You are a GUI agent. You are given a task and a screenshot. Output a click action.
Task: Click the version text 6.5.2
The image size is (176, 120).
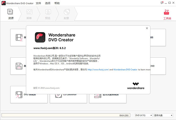[63, 48]
